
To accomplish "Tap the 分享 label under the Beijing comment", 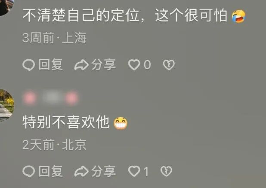I will tap(103, 171).
